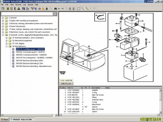Select part VOE 14023992 Solenoid valve row

[109, 100]
